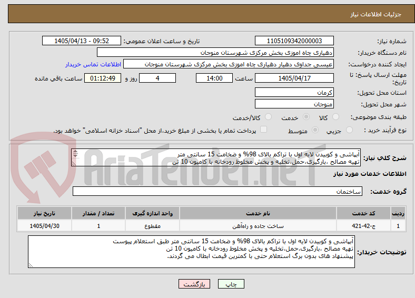
Task: Click the province field کرمان
Action: pos(294,92)
